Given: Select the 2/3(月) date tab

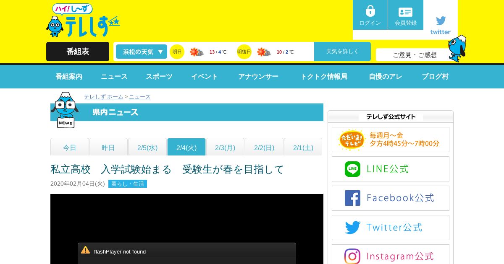Looking at the screenshot, I should coord(225,147).
